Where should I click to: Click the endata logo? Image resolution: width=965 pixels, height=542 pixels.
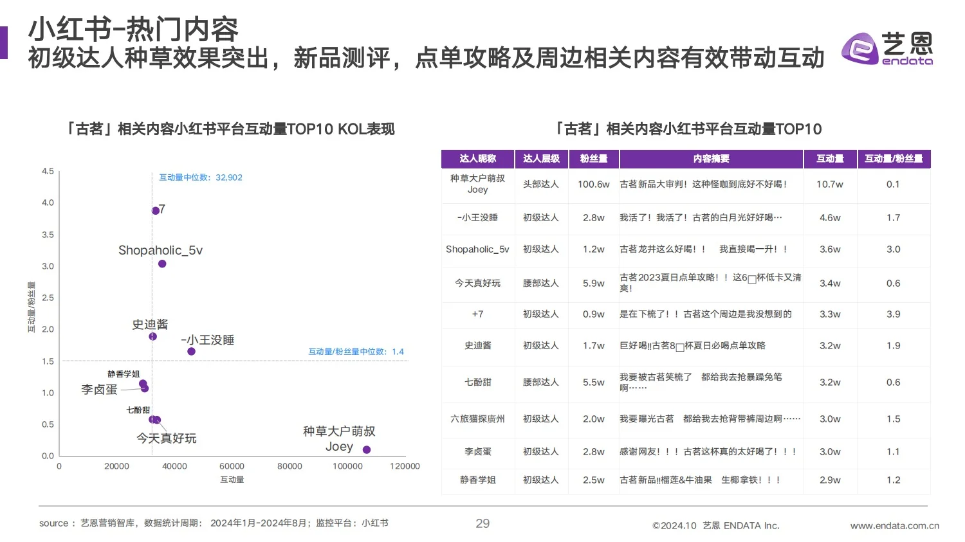(x=887, y=49)
